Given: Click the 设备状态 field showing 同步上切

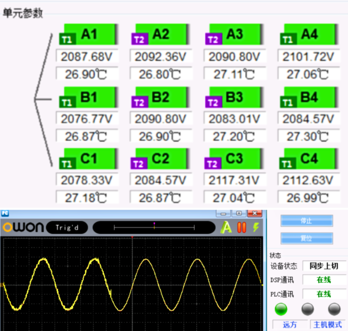Looking at the screenshot, I should tap(324, 266).
